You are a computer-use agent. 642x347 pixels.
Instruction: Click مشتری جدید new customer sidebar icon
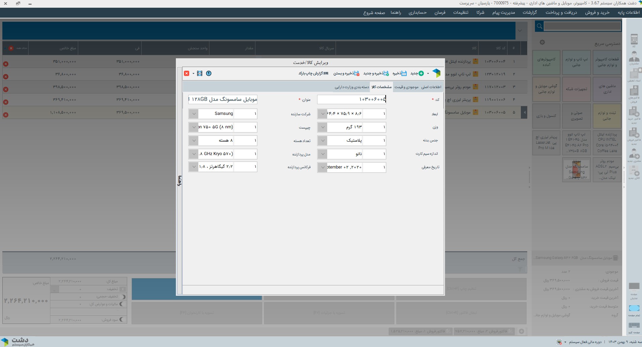(x=634, y=155)
